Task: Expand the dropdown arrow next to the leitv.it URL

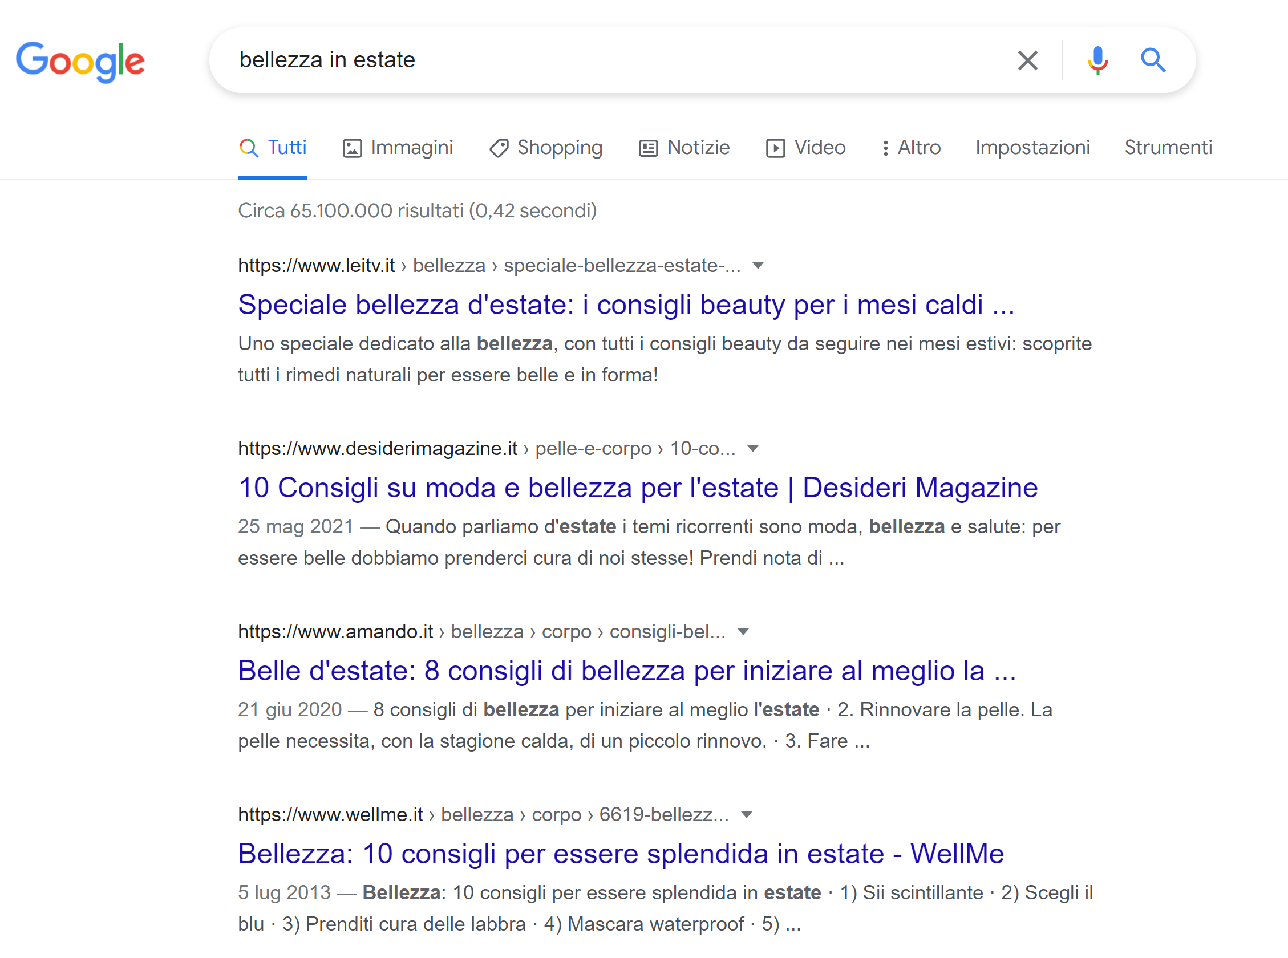Action: point(758,266)
